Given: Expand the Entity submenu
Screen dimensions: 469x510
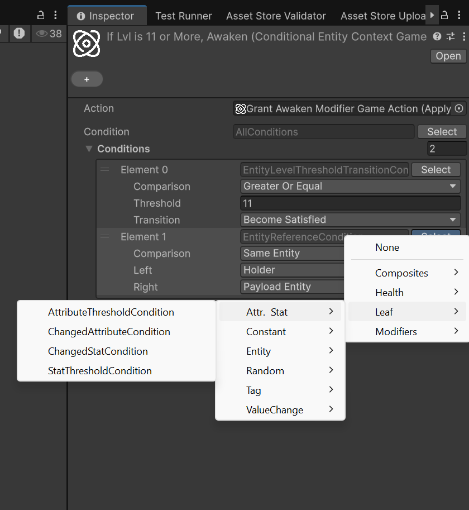Looking at the screenshot, I should 280,351.
